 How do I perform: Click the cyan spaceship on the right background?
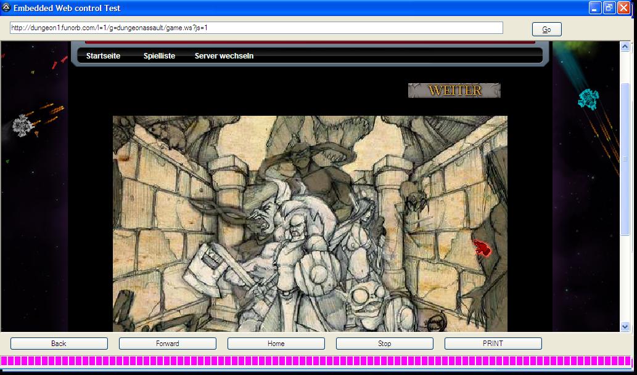click(588, 98)
